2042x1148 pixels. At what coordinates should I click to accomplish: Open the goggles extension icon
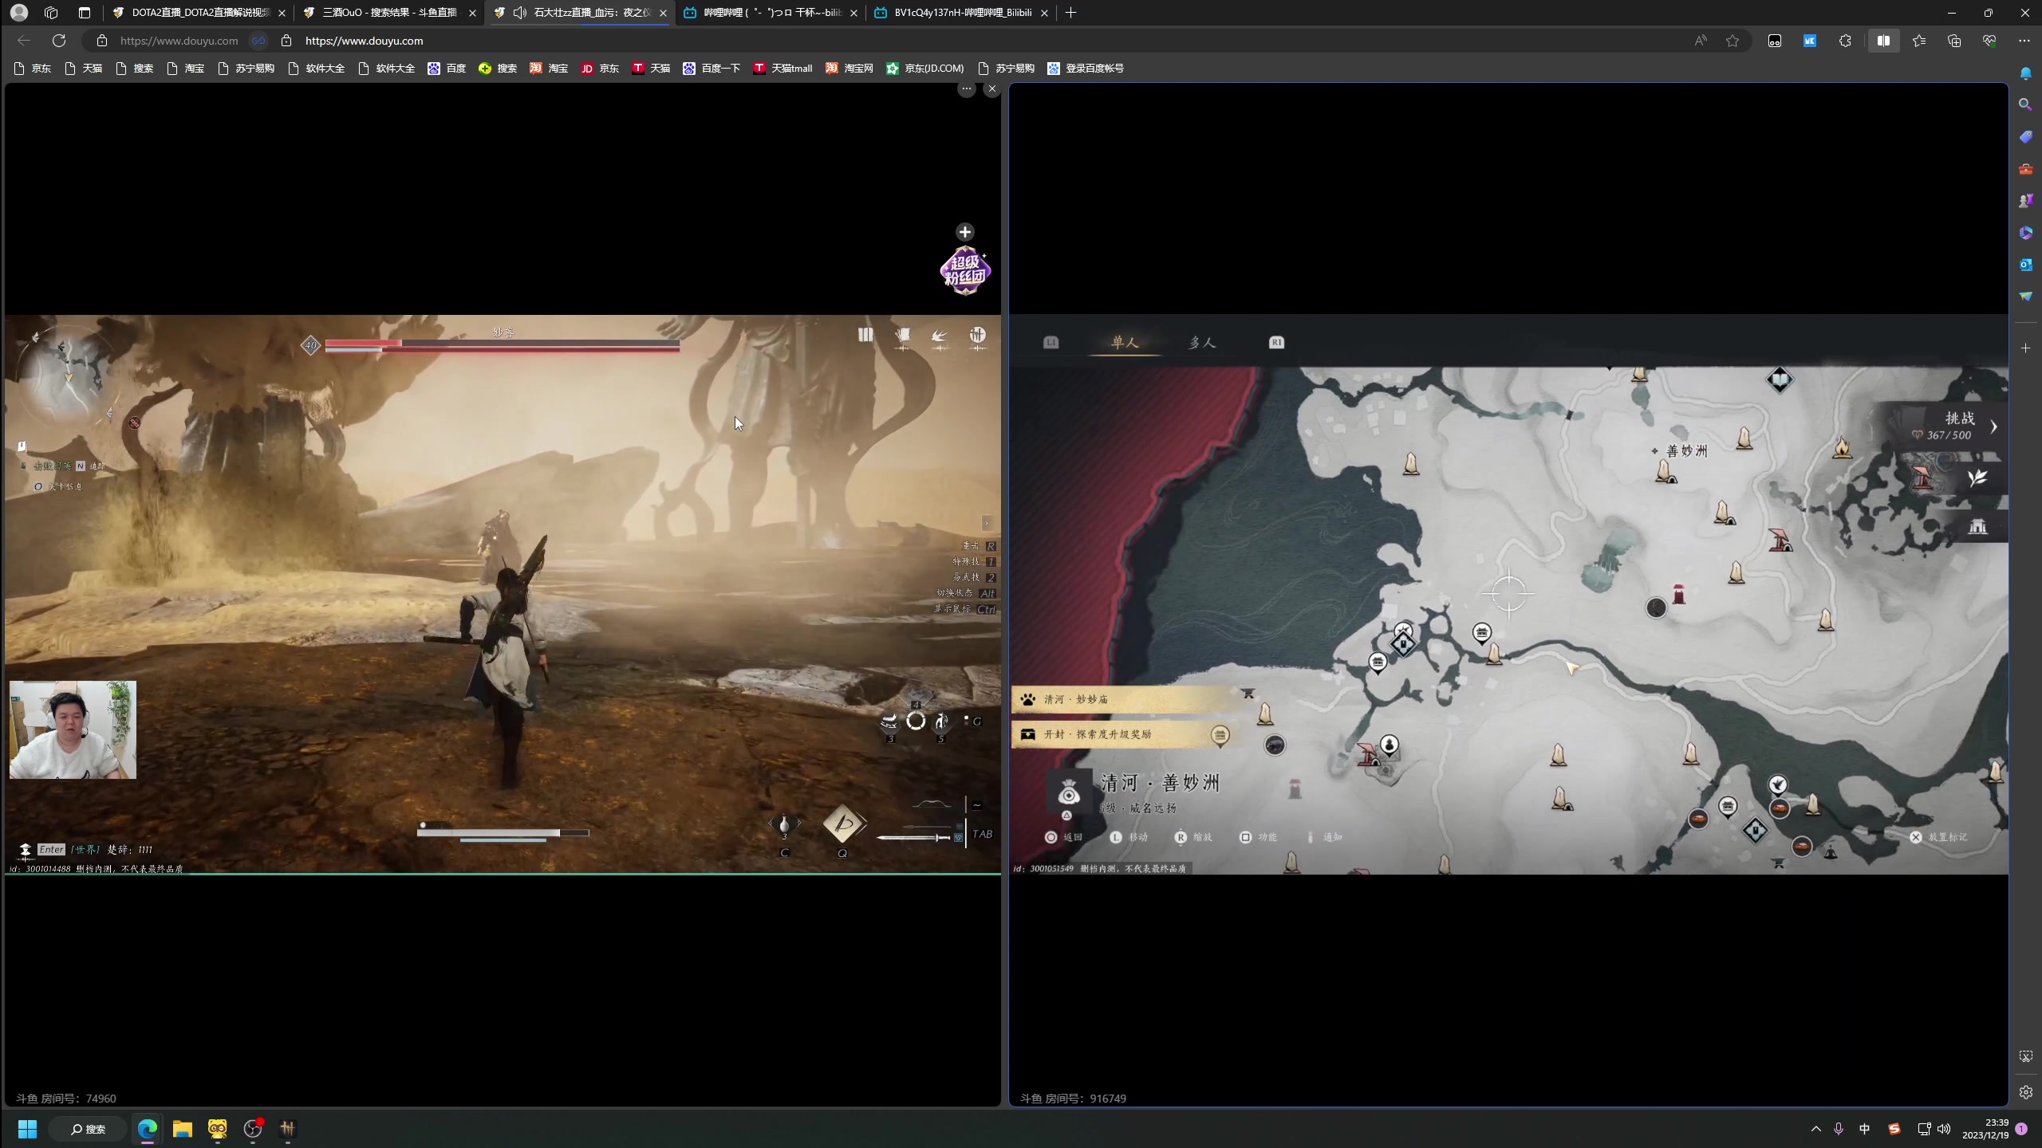(1775, 41)
